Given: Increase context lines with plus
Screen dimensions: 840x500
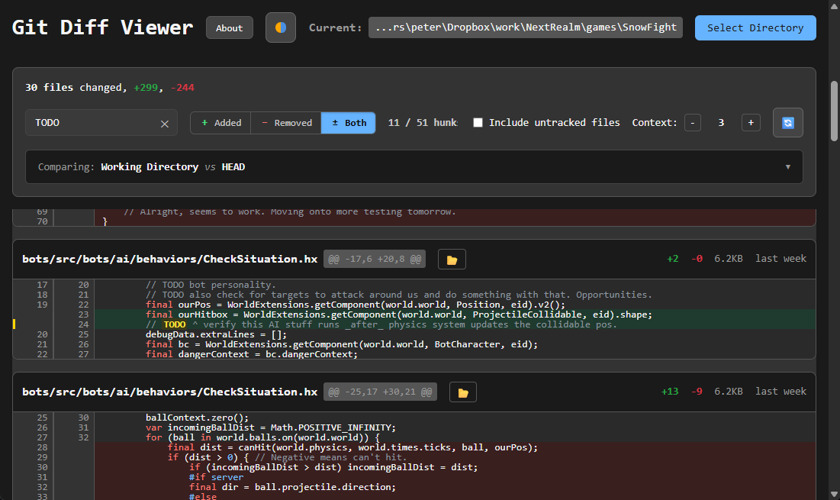Looking at the screenshot, I should tap(751, 123).
